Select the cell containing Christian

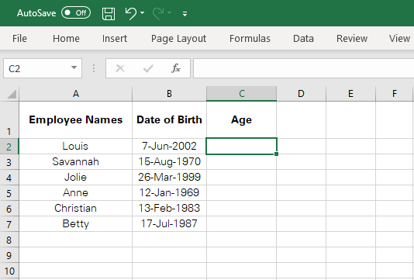(x=76, y=209)
